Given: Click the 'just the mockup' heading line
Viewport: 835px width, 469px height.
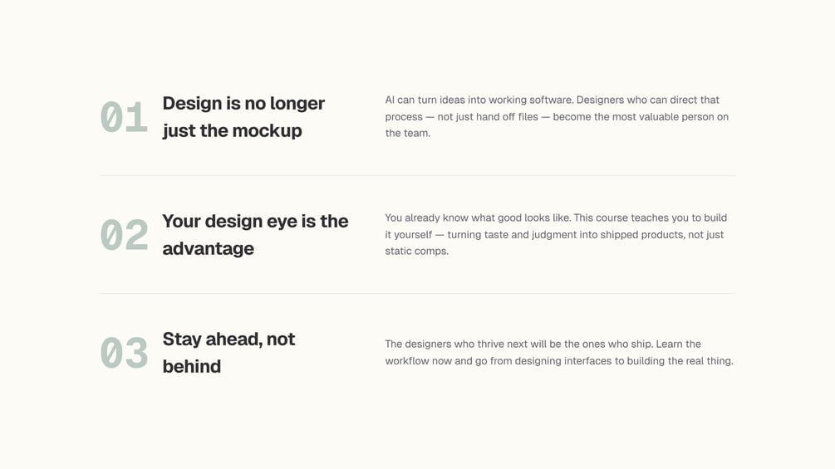Looking at the screenshot, I should pyautogui.click(x=232, y=131).
